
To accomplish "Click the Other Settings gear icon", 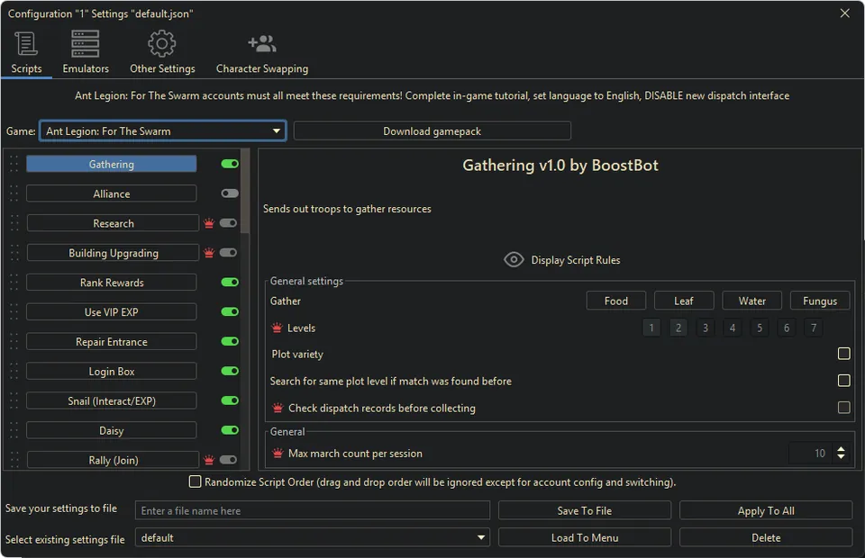I will tap(161, 43).
